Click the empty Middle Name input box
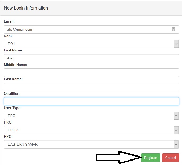The width and height of the screenshot is (182, 165). pos(91,73)
